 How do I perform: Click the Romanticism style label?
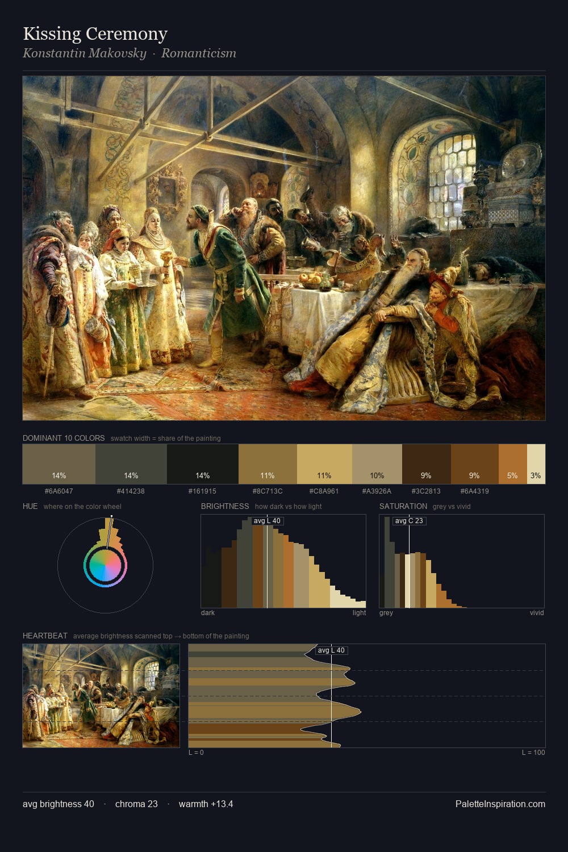pos(199,53)
